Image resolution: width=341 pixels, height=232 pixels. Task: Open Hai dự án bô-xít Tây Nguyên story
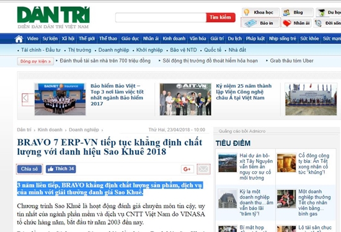tap(256, 166)
